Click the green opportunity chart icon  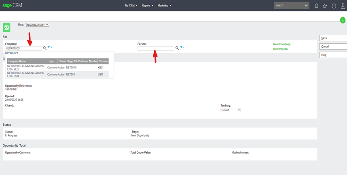click(6, 28)
